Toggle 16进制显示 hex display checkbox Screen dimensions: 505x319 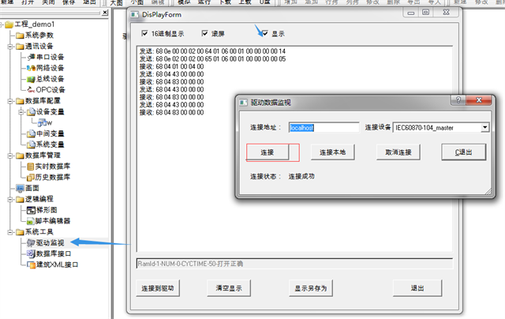click(144, 34)
